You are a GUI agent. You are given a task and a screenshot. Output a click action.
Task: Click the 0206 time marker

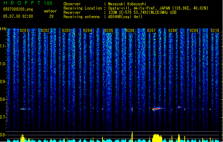pos(130,31)
